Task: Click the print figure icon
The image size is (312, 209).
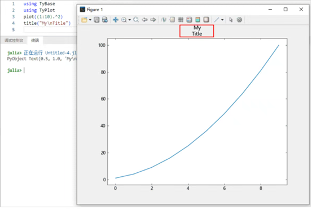Action: click(105, 20)
